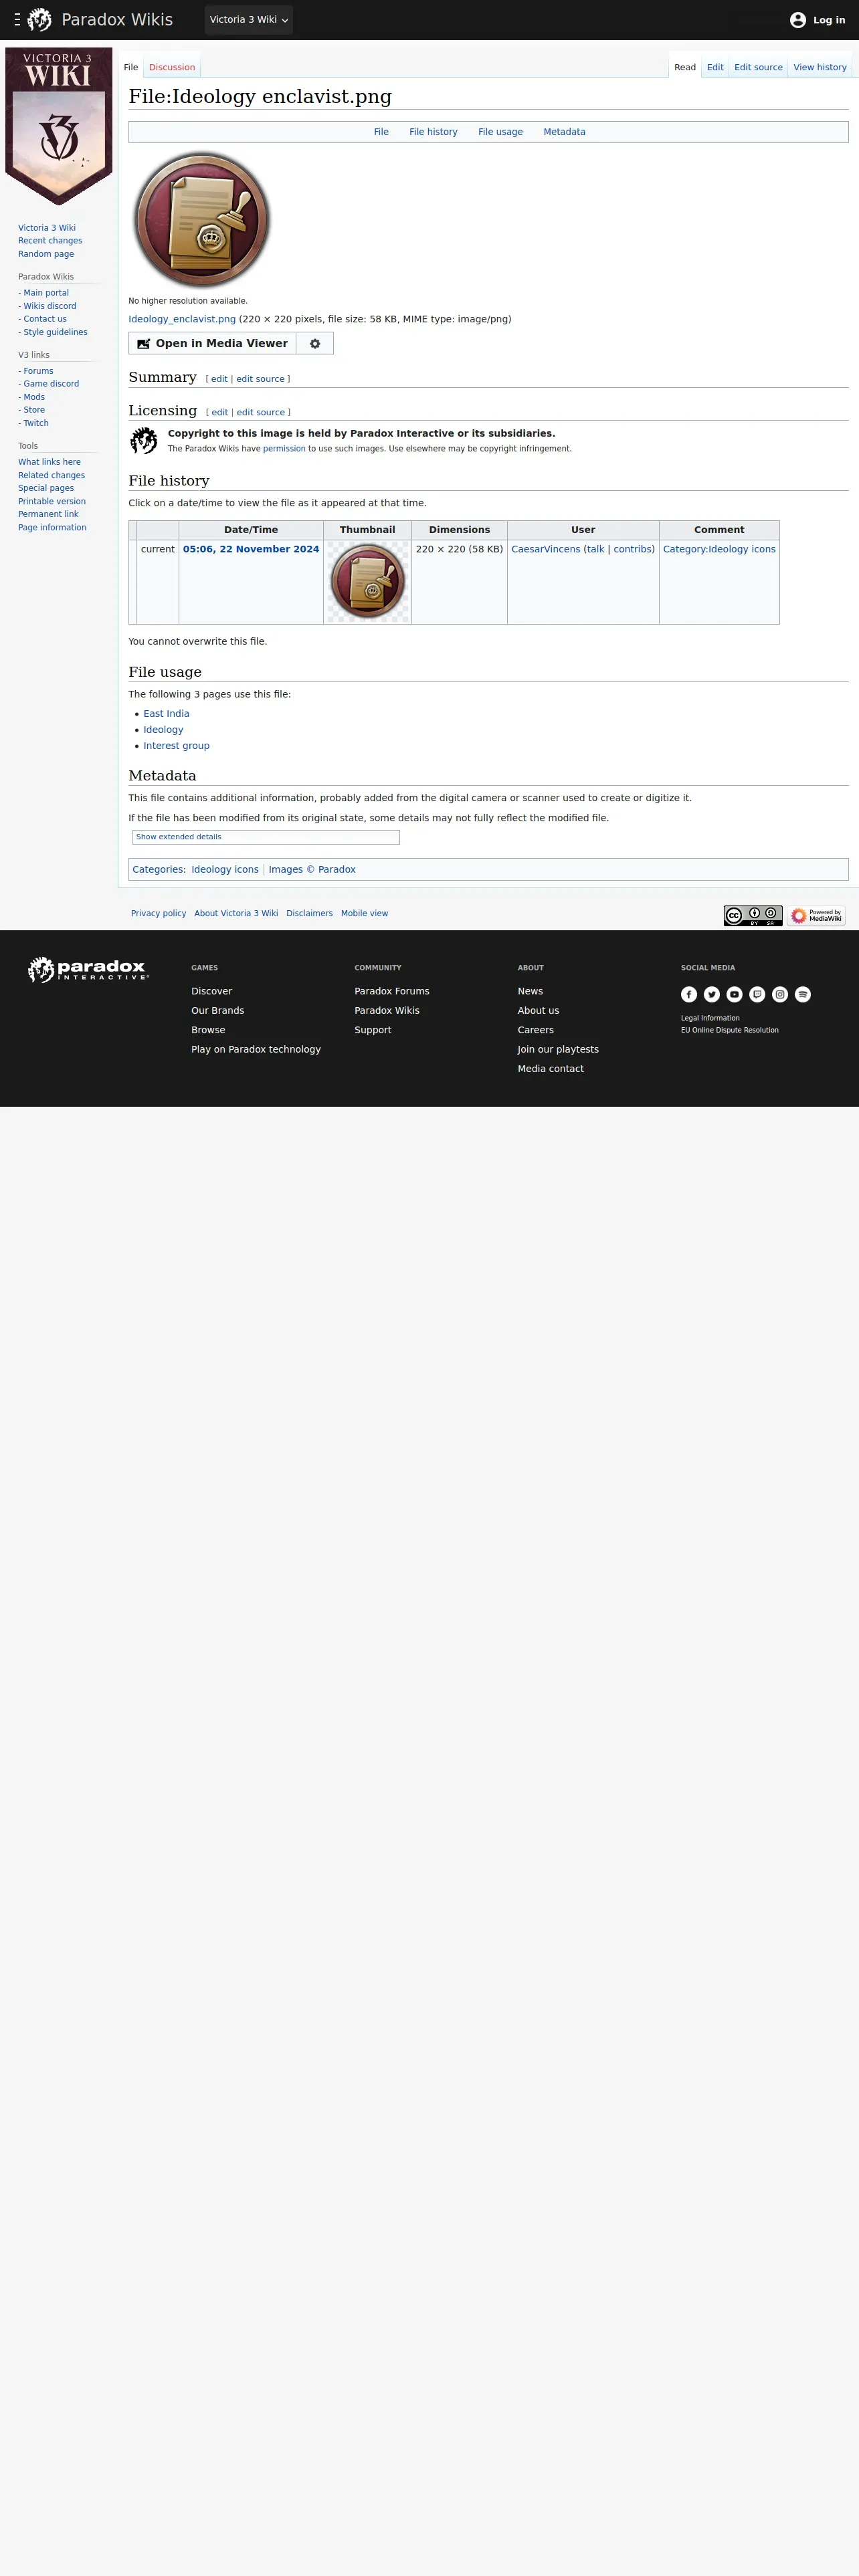
Task: Open Our Brands in Games footer
Action: (x=217, y=1011)
